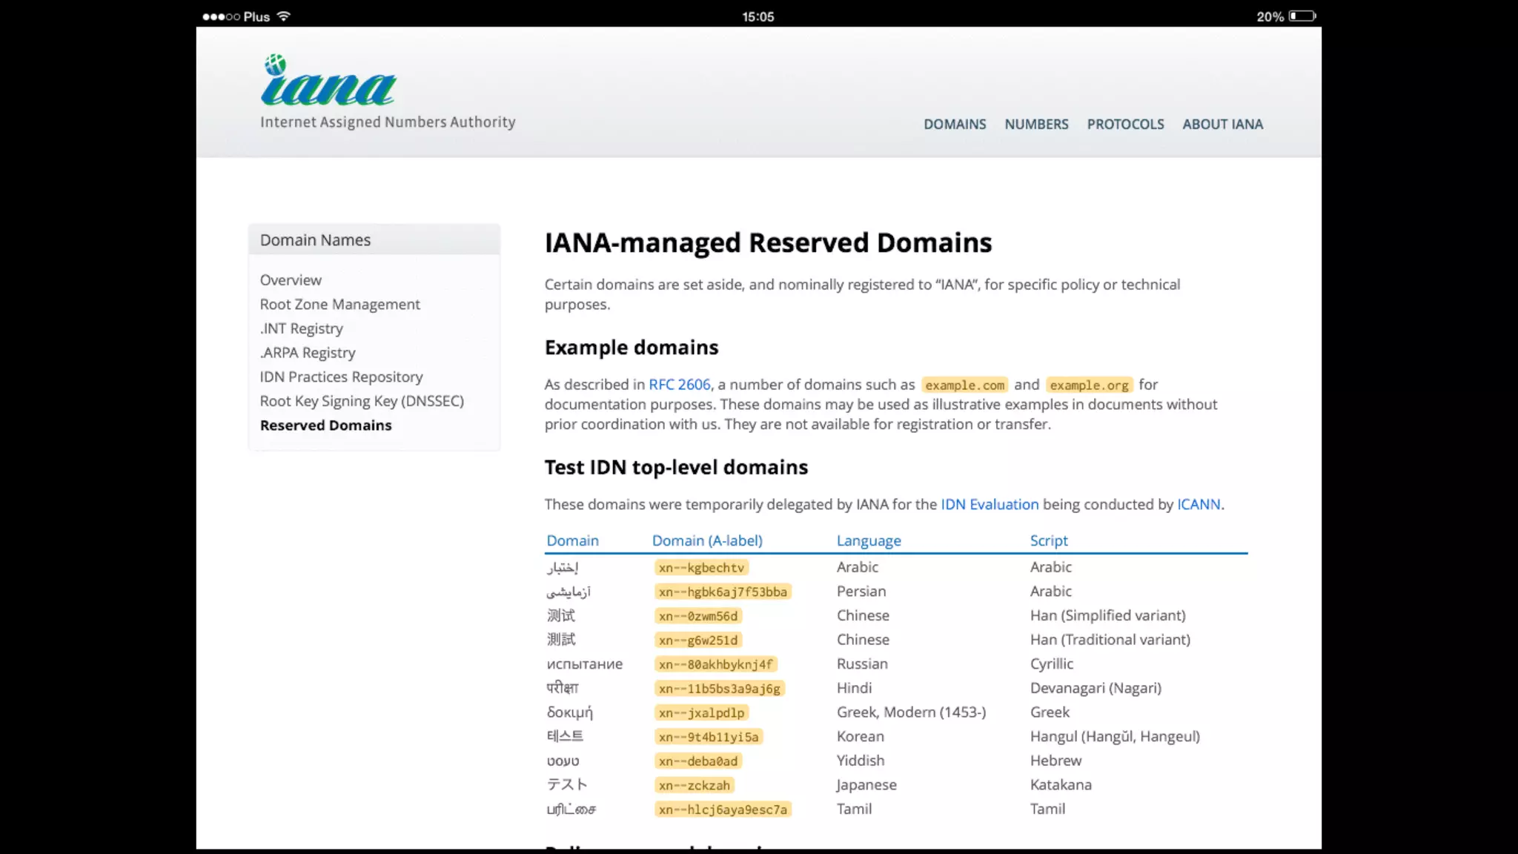Open IDN Practices Repository link

pos(341,377)
